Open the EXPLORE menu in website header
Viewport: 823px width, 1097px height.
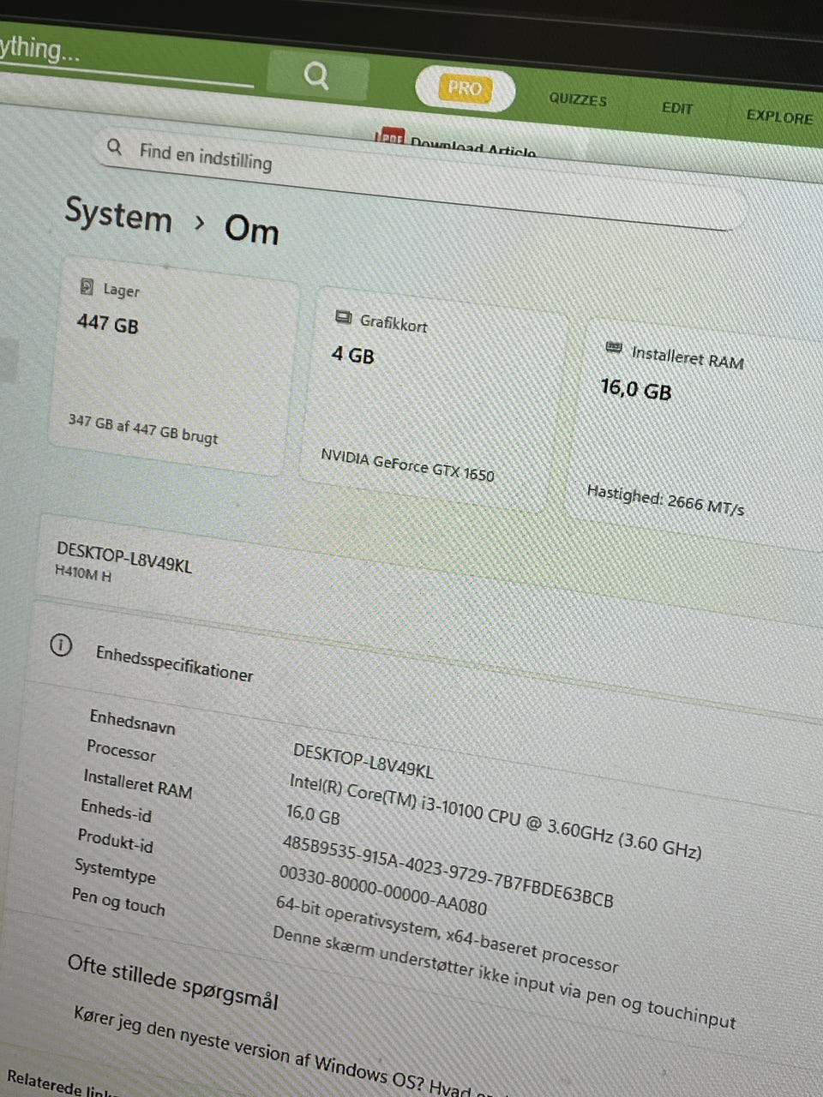779,117
